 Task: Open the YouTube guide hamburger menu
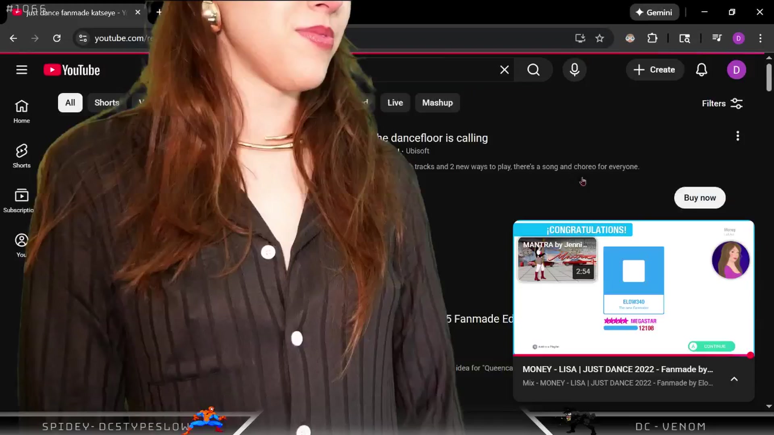pyautogui.click(x=22, y=70)
